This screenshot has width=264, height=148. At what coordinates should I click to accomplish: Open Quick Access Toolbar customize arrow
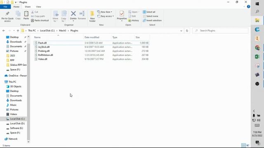[16, 2]
